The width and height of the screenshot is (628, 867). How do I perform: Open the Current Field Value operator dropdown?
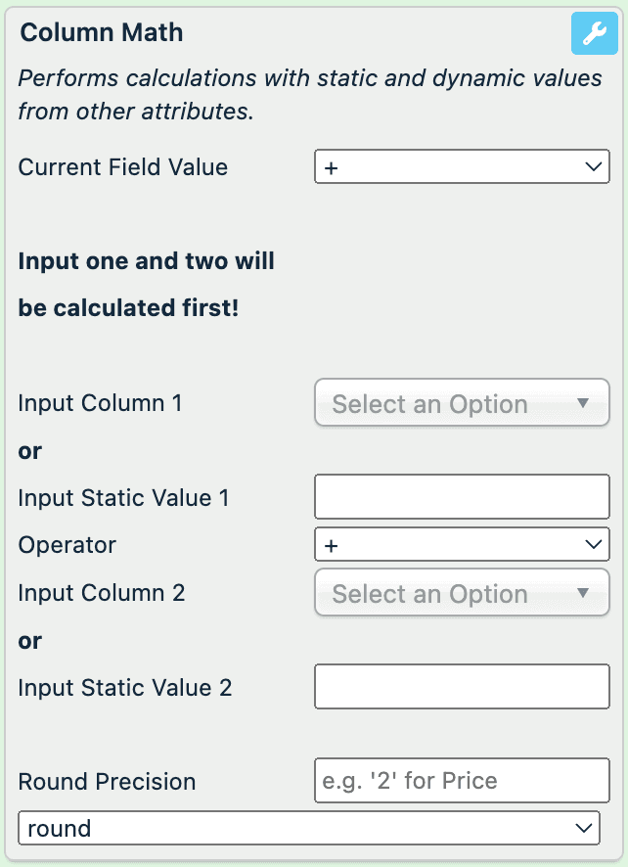point(462,167)
